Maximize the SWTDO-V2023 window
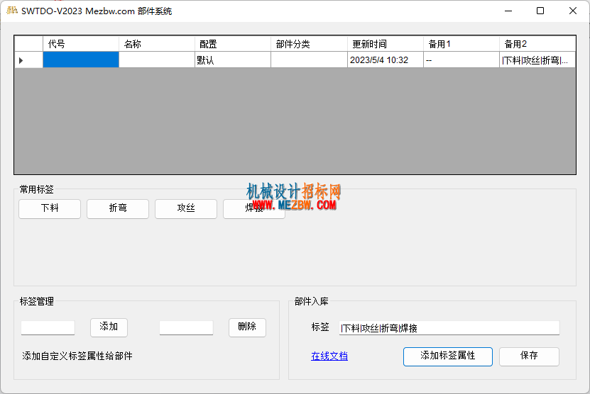The height and width of the screenshot is (394, 590). [540, 11]
